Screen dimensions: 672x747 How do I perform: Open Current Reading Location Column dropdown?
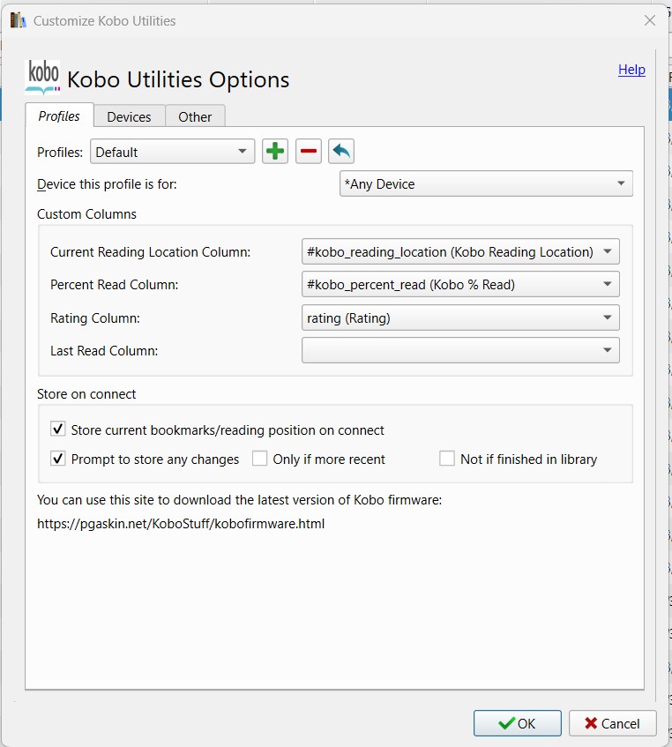460,251
